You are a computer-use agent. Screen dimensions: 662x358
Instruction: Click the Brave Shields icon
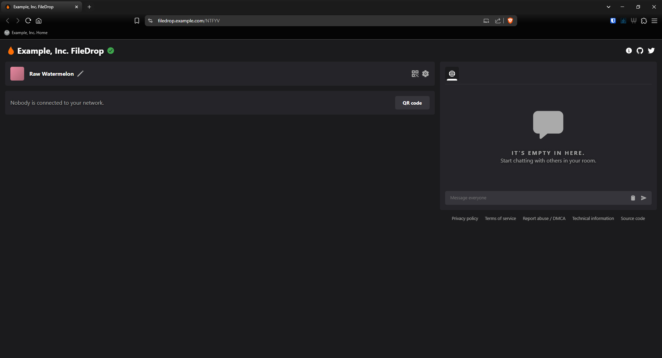tap(510, 21)
